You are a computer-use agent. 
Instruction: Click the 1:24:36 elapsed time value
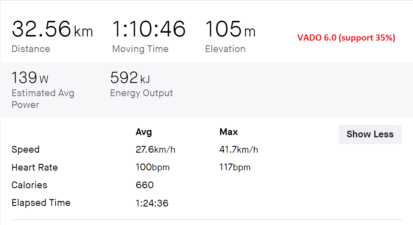point(152,203)
